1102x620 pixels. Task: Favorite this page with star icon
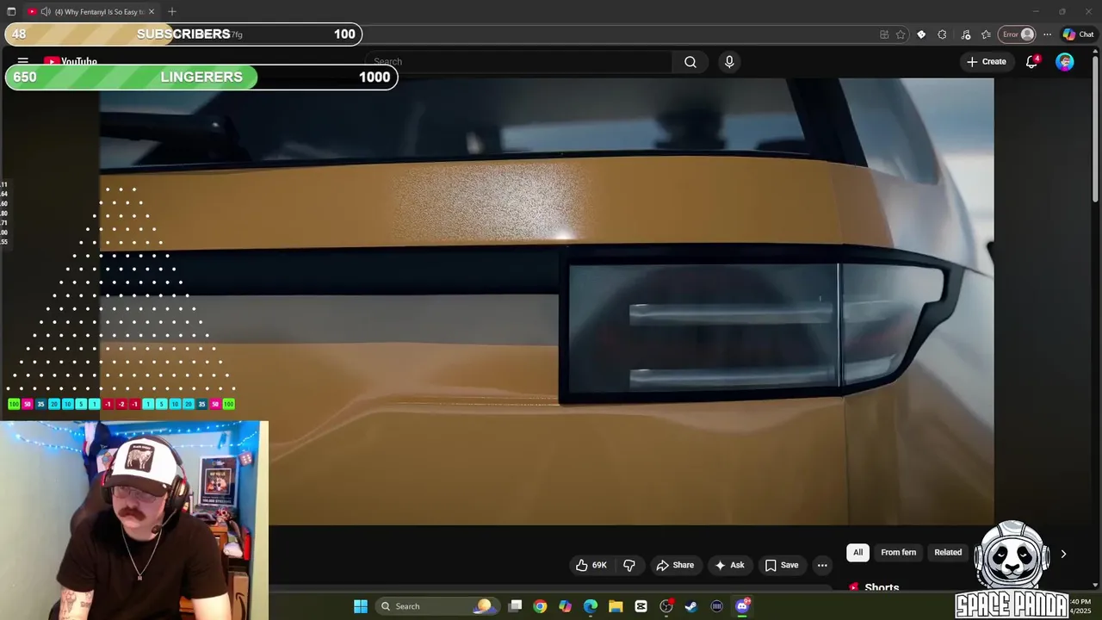901,34
